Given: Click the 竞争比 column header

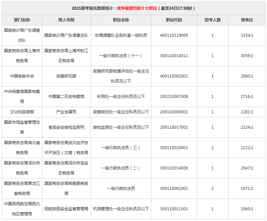Looking at the screenshot, I should pyautogui.click(x=247, y=20).
